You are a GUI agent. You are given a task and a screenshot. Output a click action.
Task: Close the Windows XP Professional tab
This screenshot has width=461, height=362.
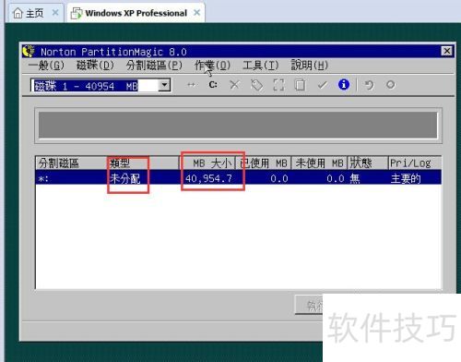point(197,13)
